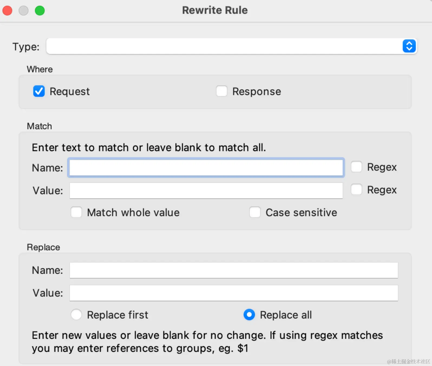432x366 pixels.
Task: Tick the Match whole value checkbox
Action: click(x=76, y=212)
